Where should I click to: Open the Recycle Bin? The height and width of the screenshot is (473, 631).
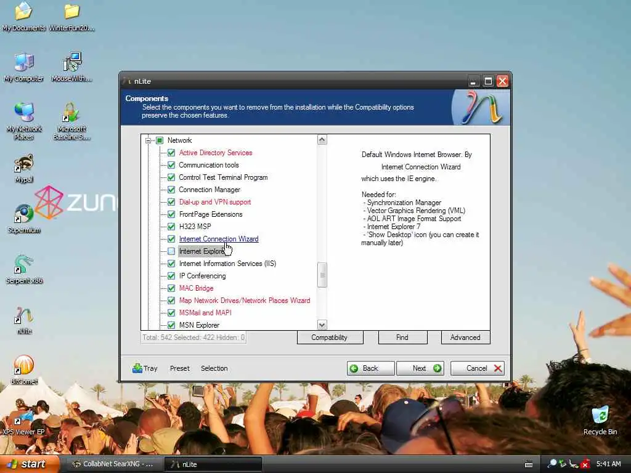coord(600,421)
